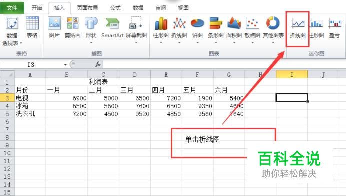Click the Screenshot (屏幕截图) tool
This screenshot has width=346, height=196.
136,30
